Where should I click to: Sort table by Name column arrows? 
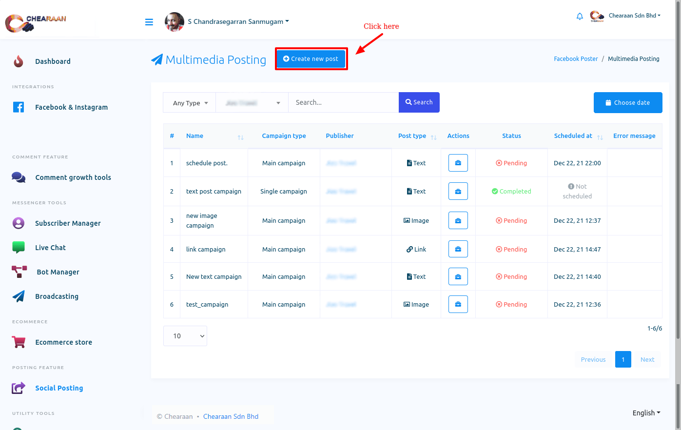[x=240, y=137]
